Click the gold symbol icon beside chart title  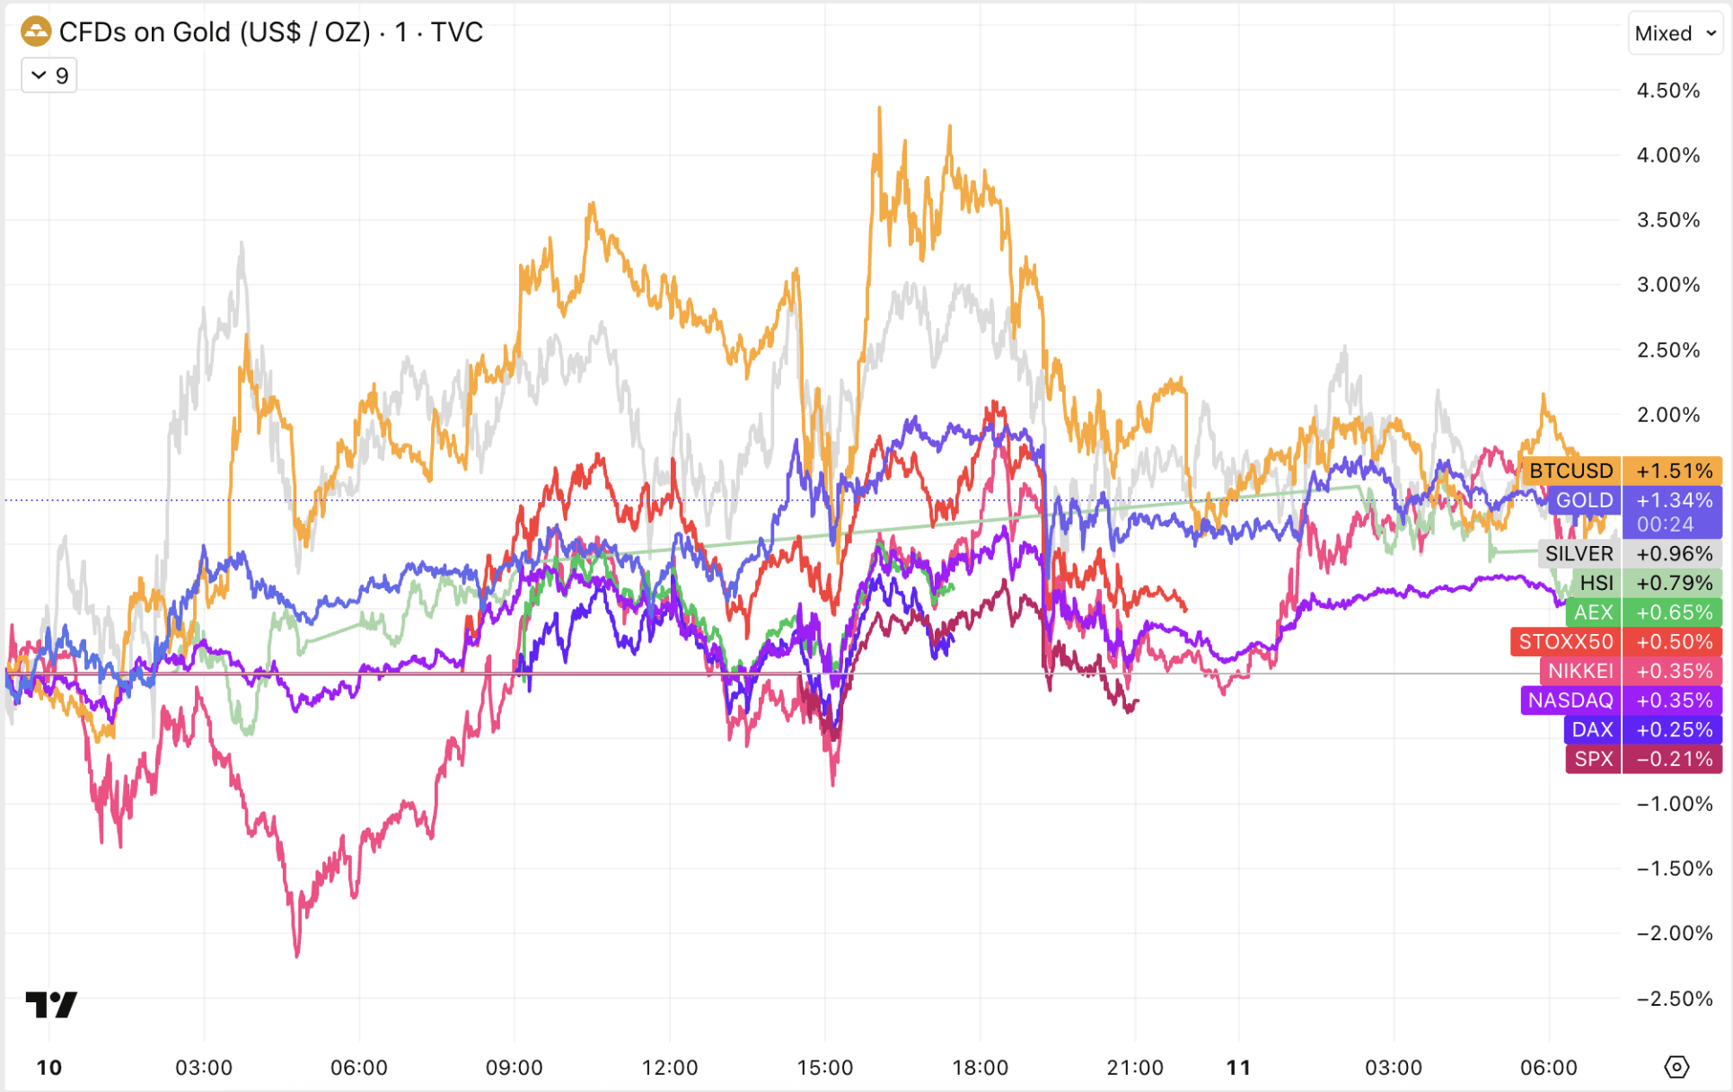[36, 32]
